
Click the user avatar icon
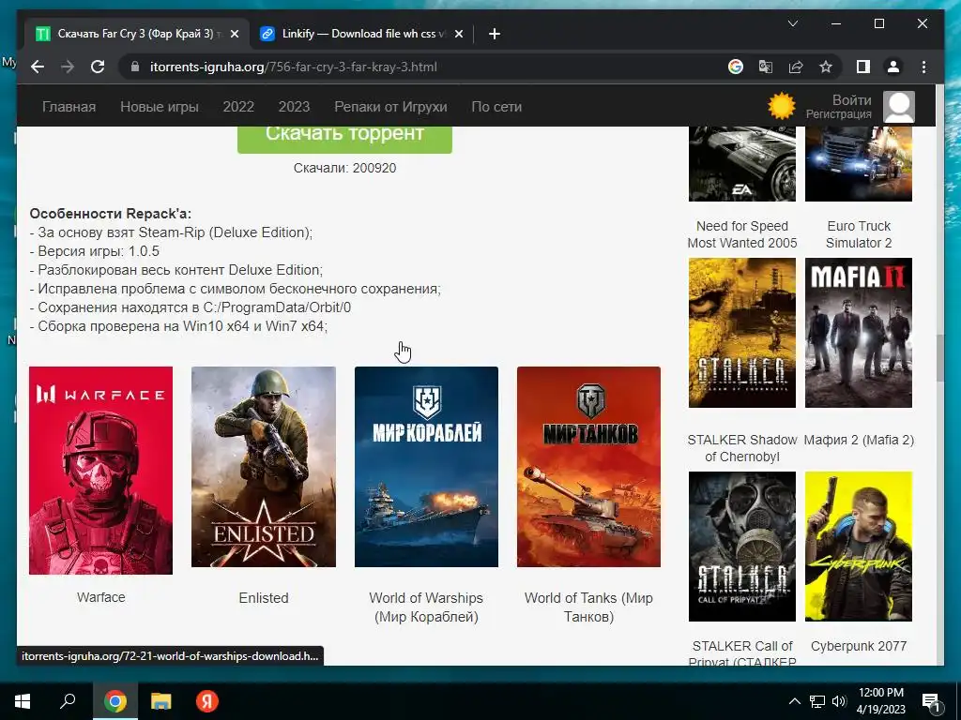coord(898,107)
